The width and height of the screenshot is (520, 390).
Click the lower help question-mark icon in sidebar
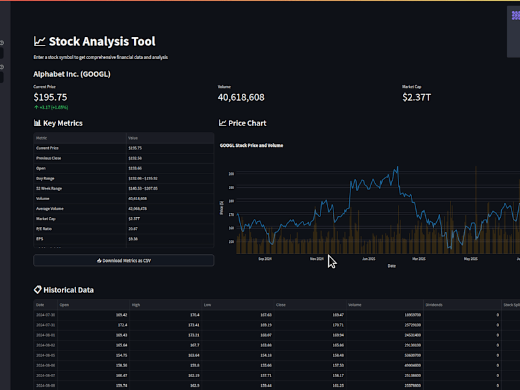tap(2, 67)
